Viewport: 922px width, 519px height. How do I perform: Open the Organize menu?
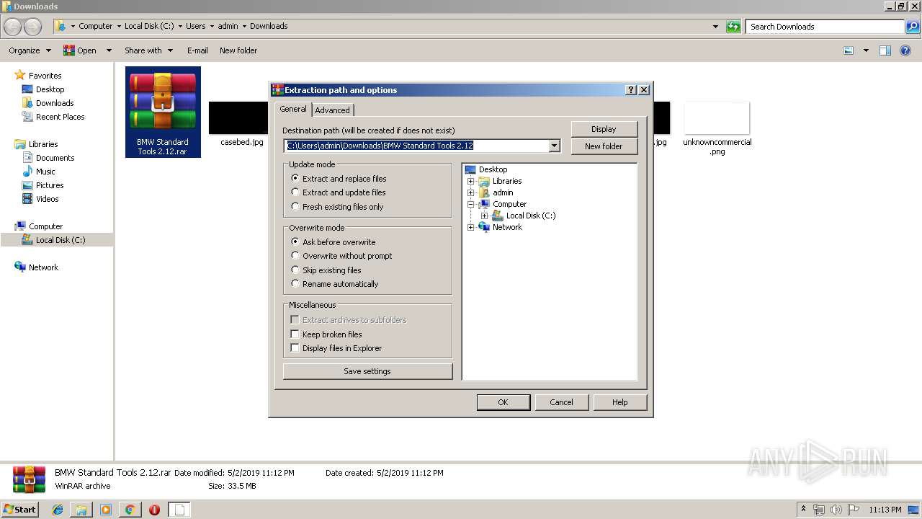coord(30,50)
